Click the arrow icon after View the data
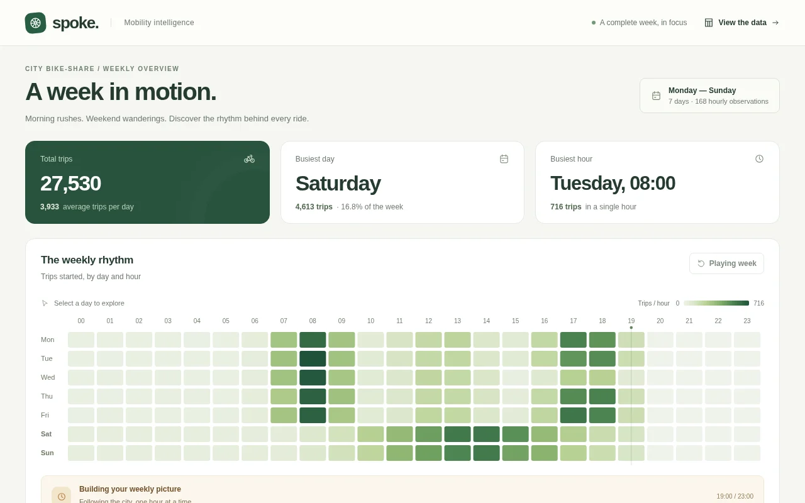Image resolution: width=805 pixels, height=503 pixels. click(775, 23)
